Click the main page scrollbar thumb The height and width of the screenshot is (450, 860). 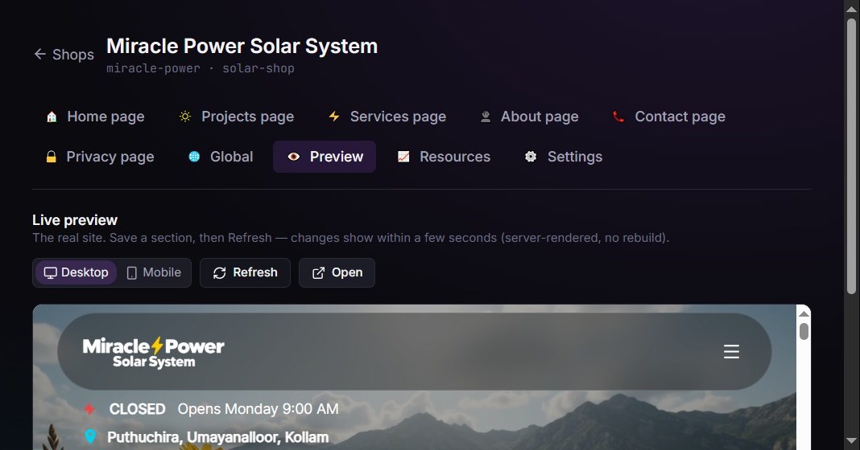(851, 156)
